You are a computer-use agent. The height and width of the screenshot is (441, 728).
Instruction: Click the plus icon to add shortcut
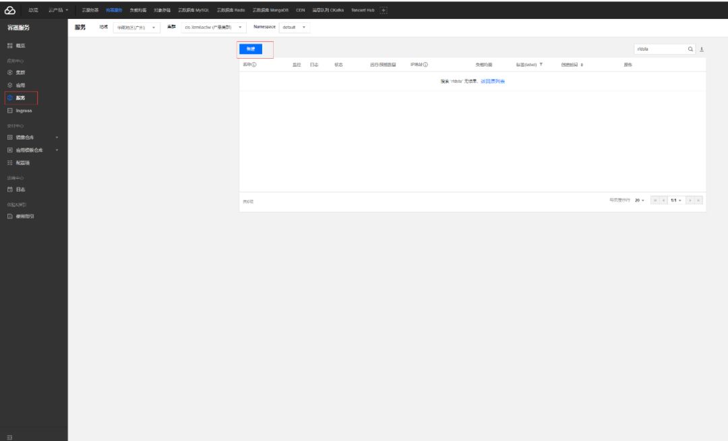click(x=384, y=10)
